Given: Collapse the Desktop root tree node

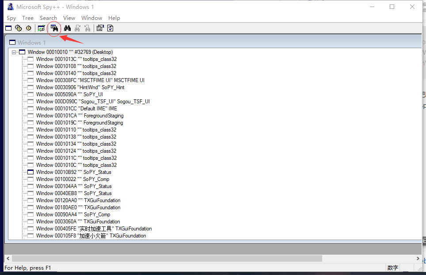Looking at the screenshot, I should pyautogui.click(x=14, y=52).
